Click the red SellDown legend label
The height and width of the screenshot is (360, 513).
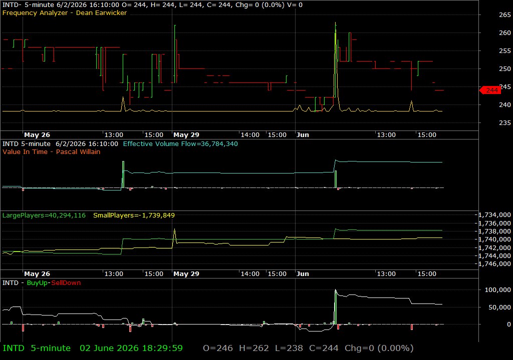tap(66, 282)
